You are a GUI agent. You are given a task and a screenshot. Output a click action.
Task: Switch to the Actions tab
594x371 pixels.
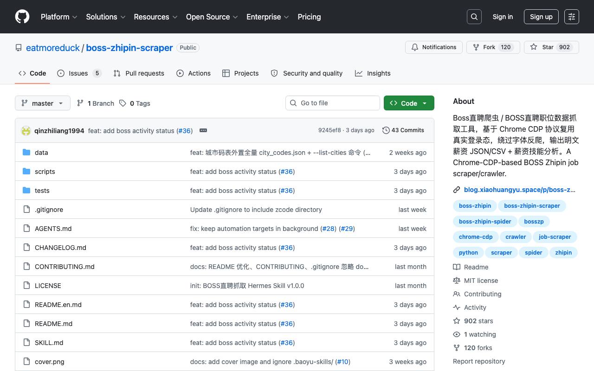194,73
